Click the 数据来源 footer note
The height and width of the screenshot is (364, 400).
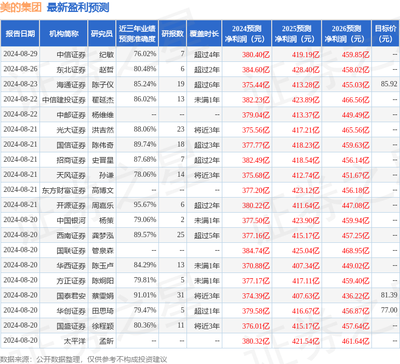point(84,359)
